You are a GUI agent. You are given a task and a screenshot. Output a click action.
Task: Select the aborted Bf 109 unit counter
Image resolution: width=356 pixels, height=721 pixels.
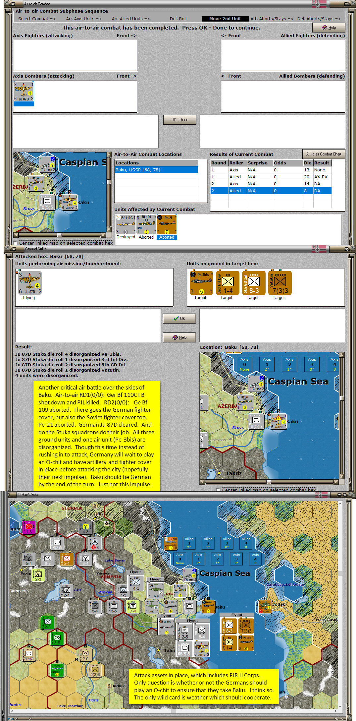146,225
